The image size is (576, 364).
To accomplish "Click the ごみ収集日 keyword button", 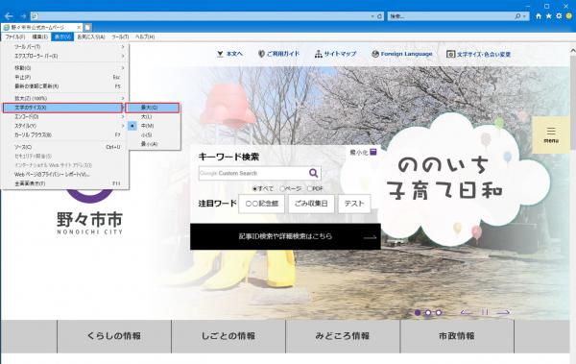I will [x=311, y=204].
